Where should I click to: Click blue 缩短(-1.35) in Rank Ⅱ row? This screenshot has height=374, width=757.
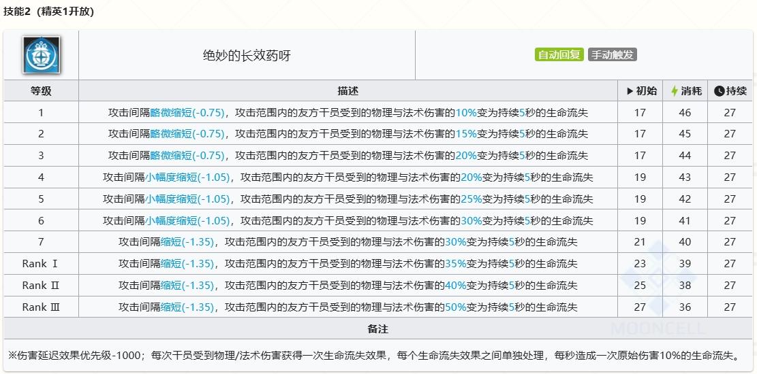[x=187, y=286]
